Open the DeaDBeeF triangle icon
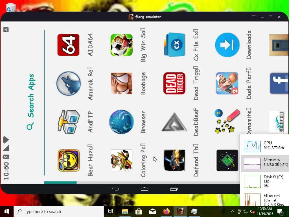This screenshot has width=289, height=217. point(174,122)
